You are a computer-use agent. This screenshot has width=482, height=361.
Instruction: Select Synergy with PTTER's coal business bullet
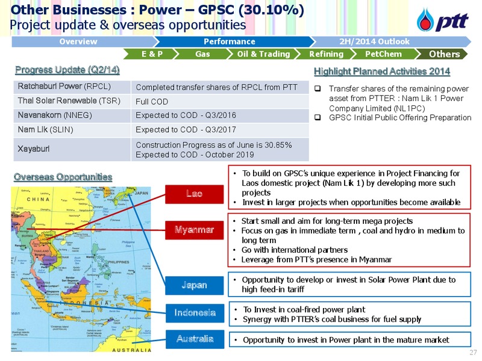(x=332, y=319)
